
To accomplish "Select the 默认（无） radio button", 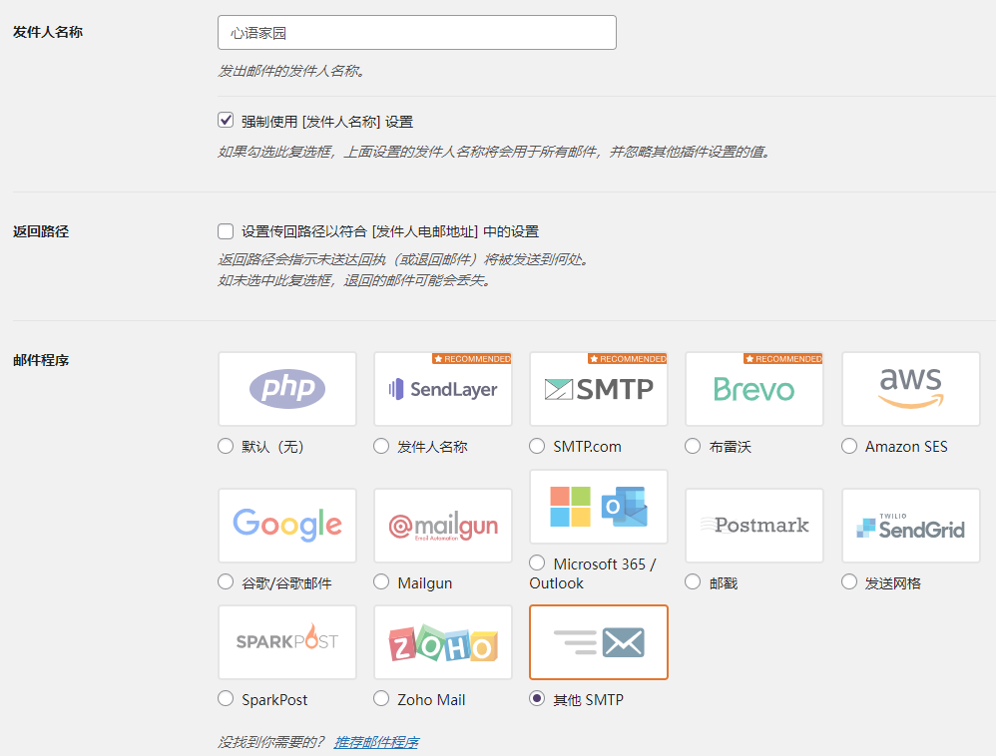I will pos(226,446).
